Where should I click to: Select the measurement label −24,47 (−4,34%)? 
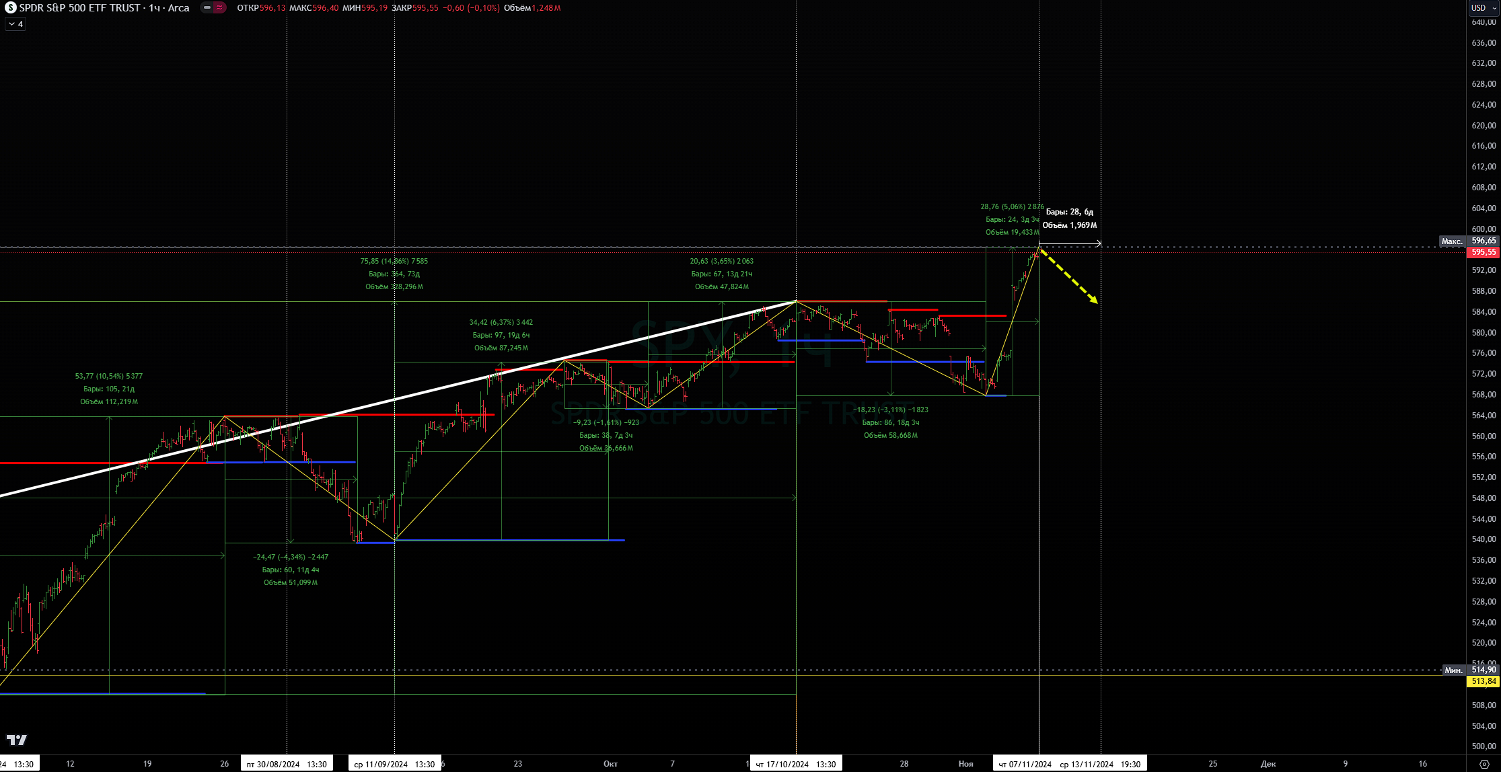pos(291,557)
